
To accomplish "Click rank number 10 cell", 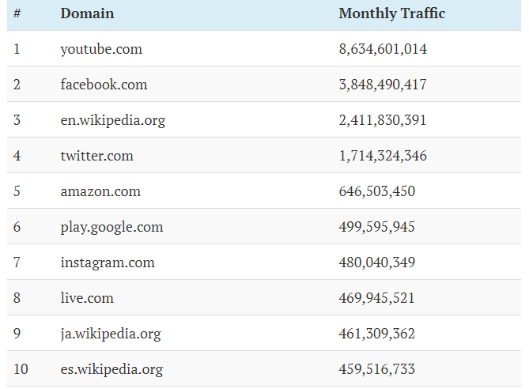I will [21, 369].
